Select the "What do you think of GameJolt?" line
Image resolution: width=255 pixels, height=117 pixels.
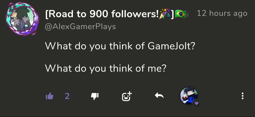[120, 46]
